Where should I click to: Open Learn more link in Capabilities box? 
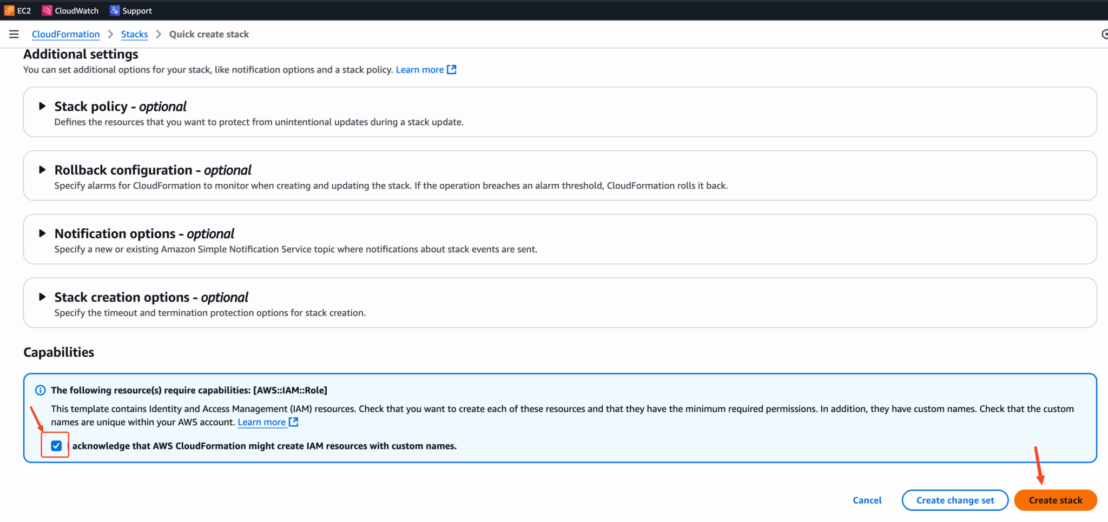click(261, 422)
